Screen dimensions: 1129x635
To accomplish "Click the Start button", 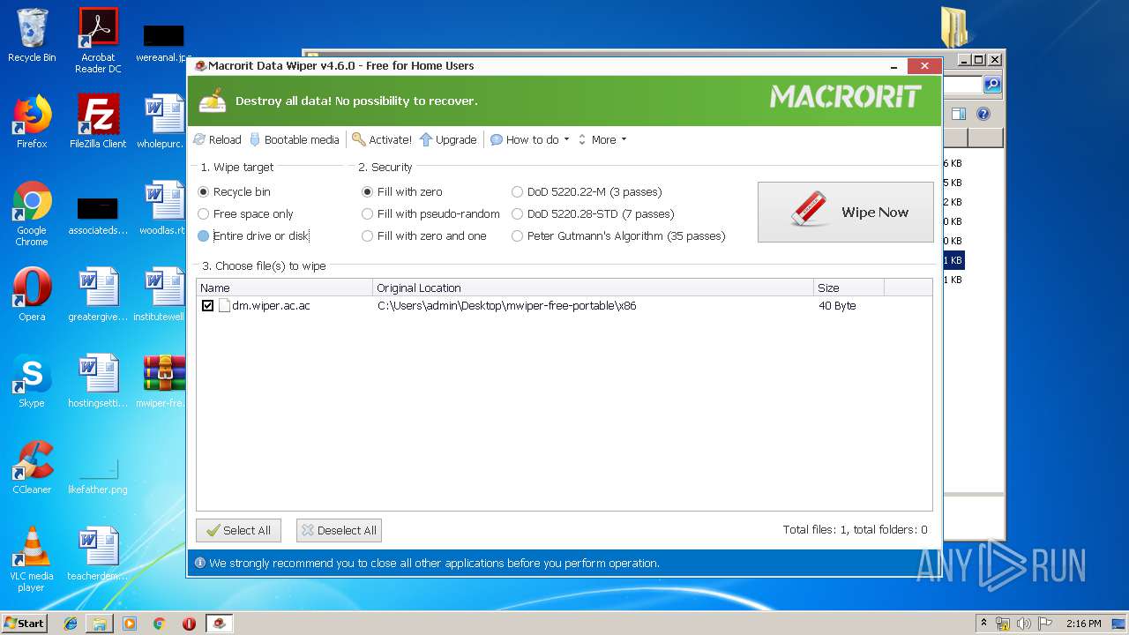I will 25,623.
